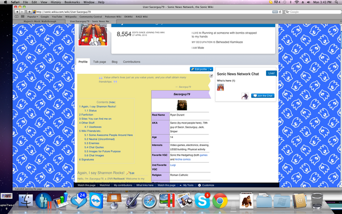
Task: Click the add bookmark plus button
Action: tap(29, 12)
